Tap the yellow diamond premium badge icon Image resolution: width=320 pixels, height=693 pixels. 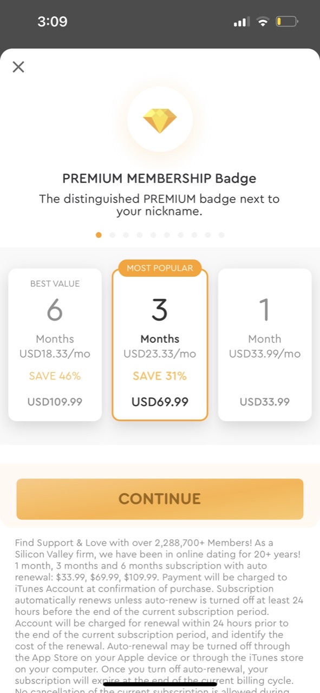[160, 121]
